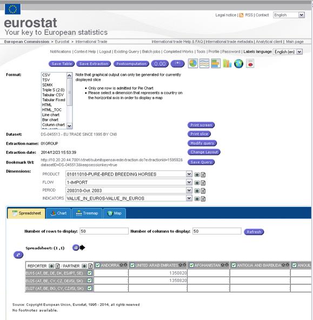Viewport: 313px width, 320px height.
Task: Uncheck the ANGUIL column checkbox
Action: tap(294, 265)
